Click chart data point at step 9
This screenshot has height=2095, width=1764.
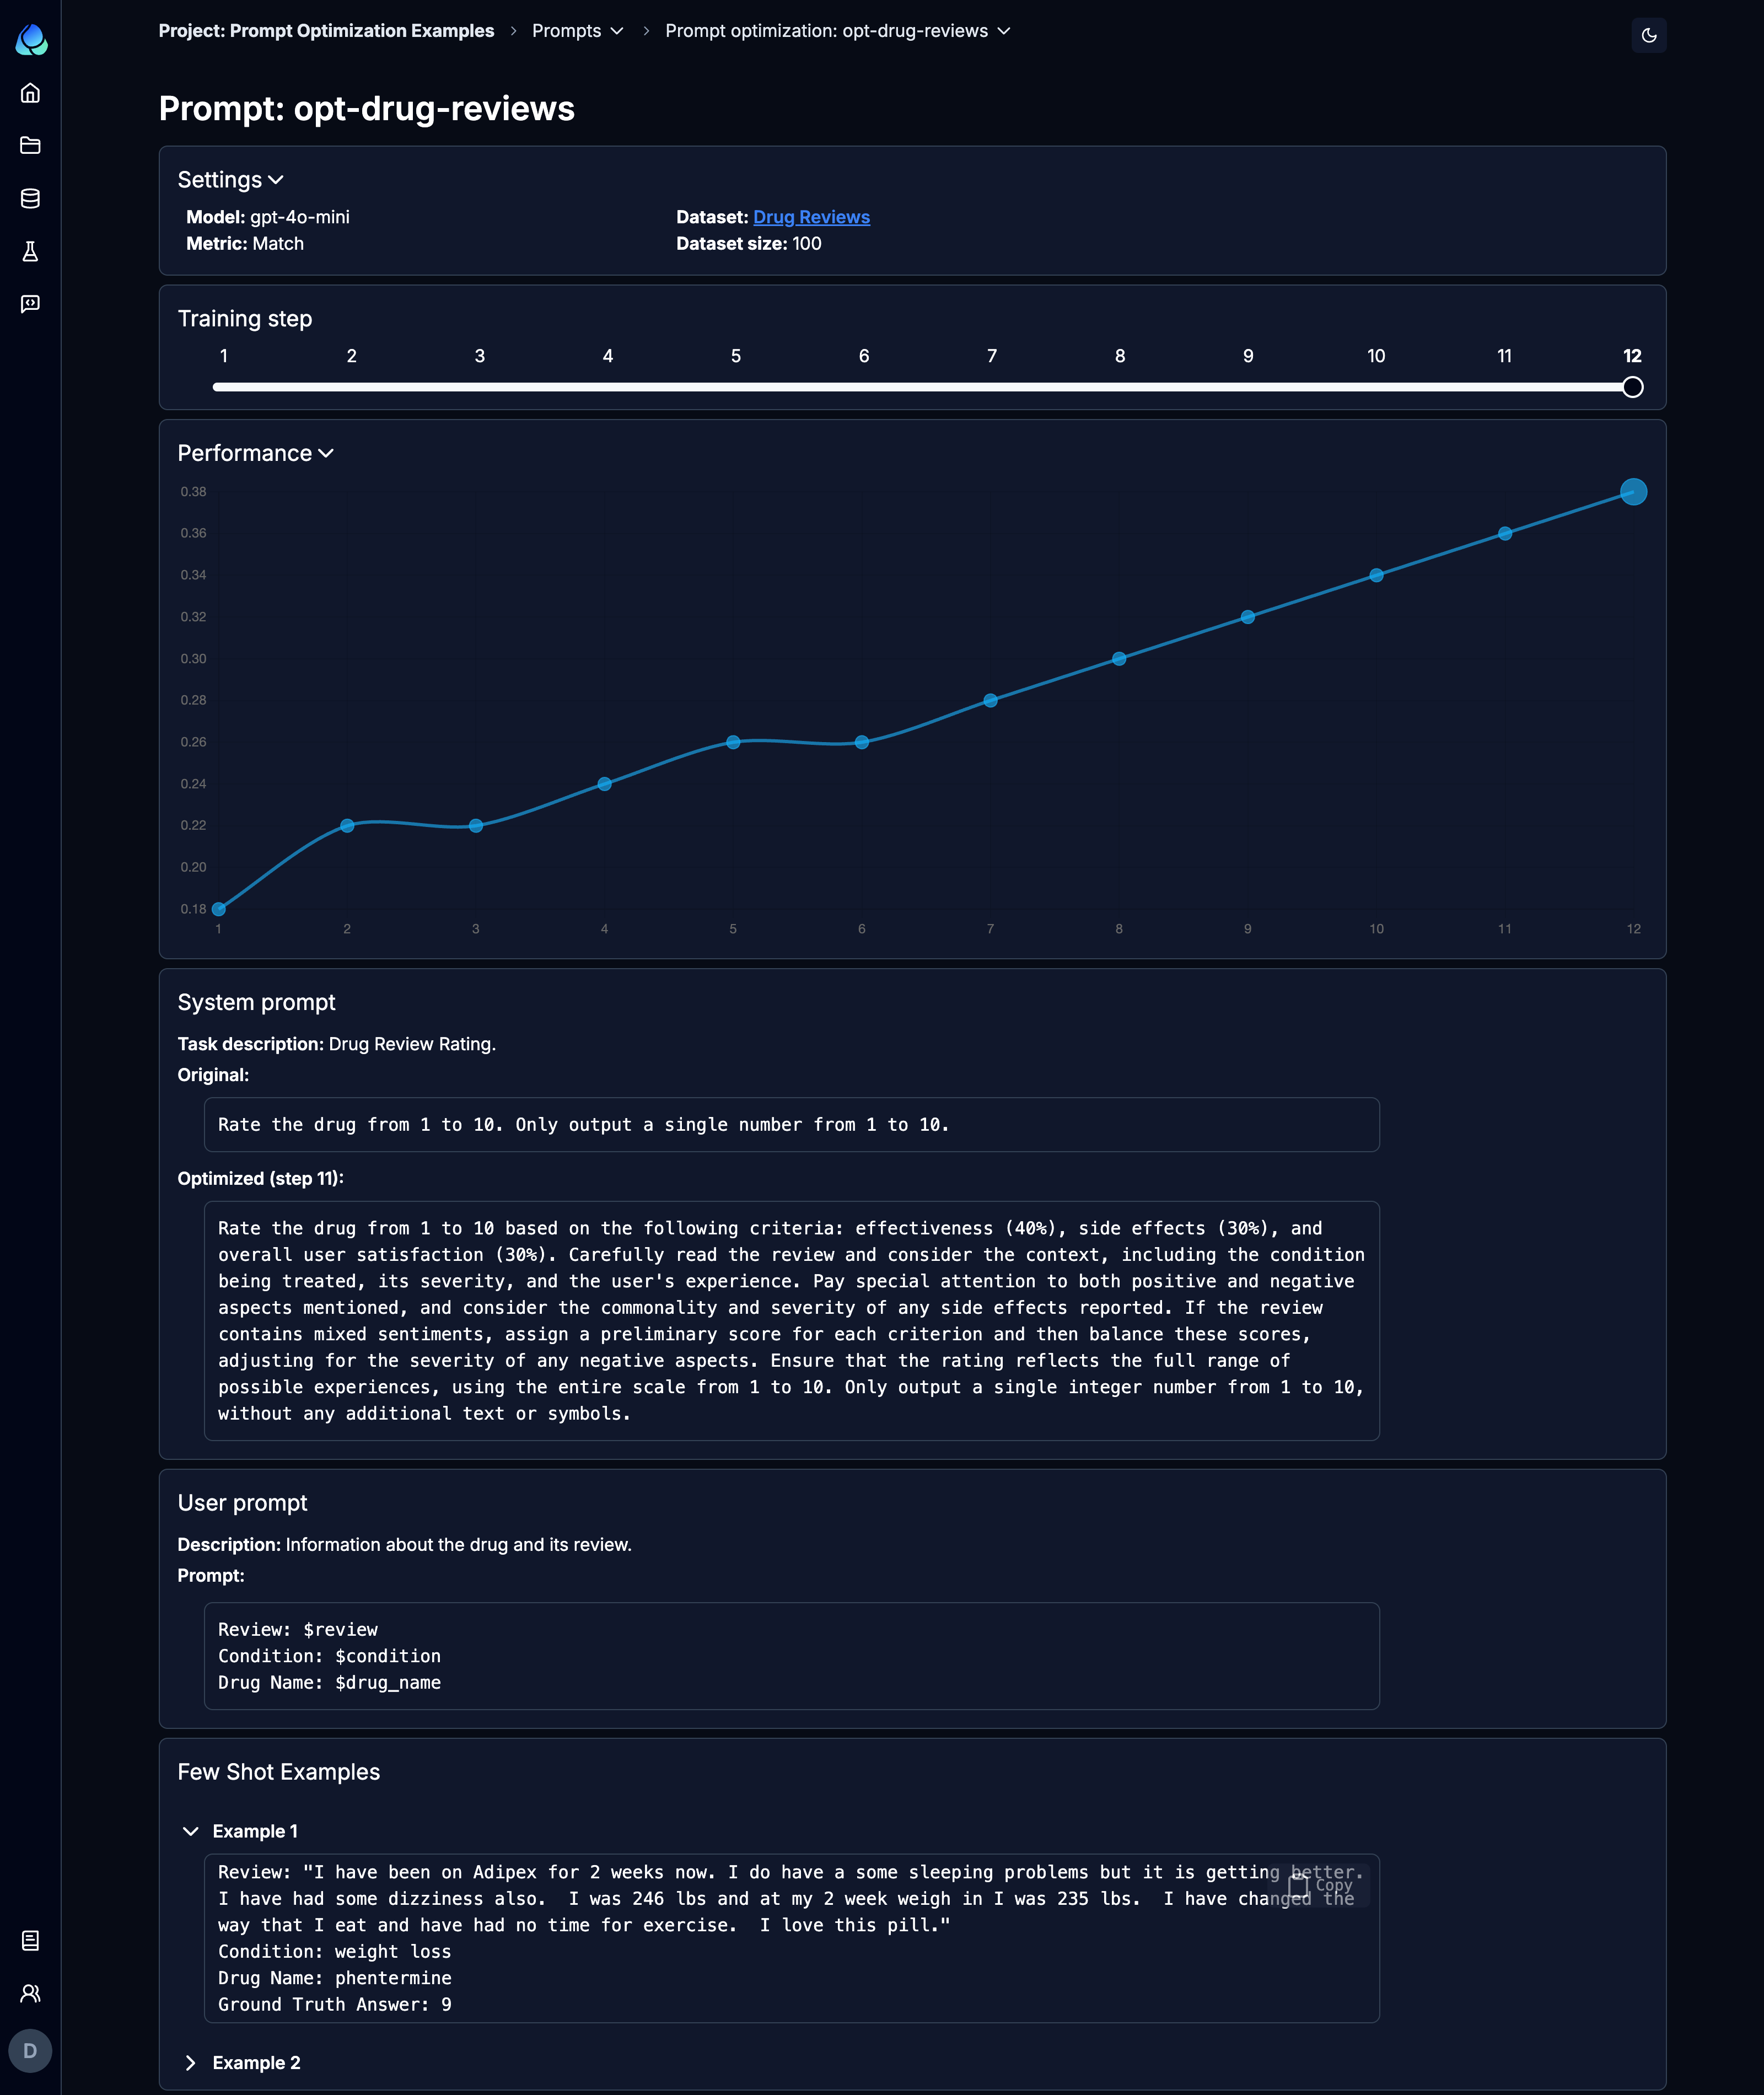1247,617
